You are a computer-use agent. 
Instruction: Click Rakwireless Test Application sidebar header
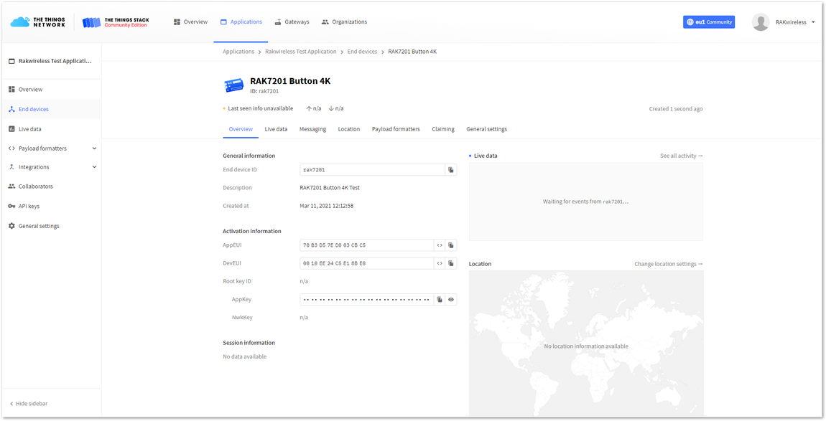tap(51, 61)
